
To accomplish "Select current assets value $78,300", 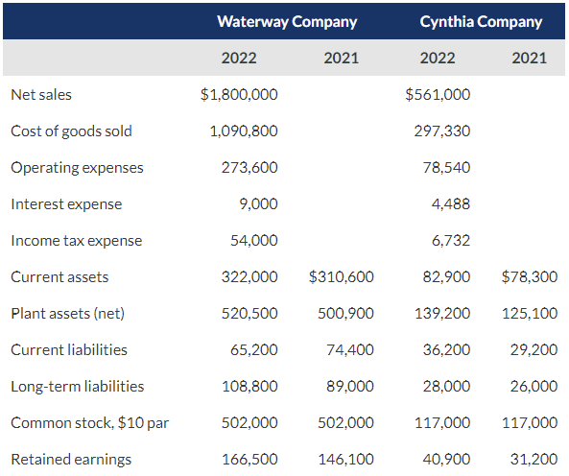I will click(x=530, y=277).
